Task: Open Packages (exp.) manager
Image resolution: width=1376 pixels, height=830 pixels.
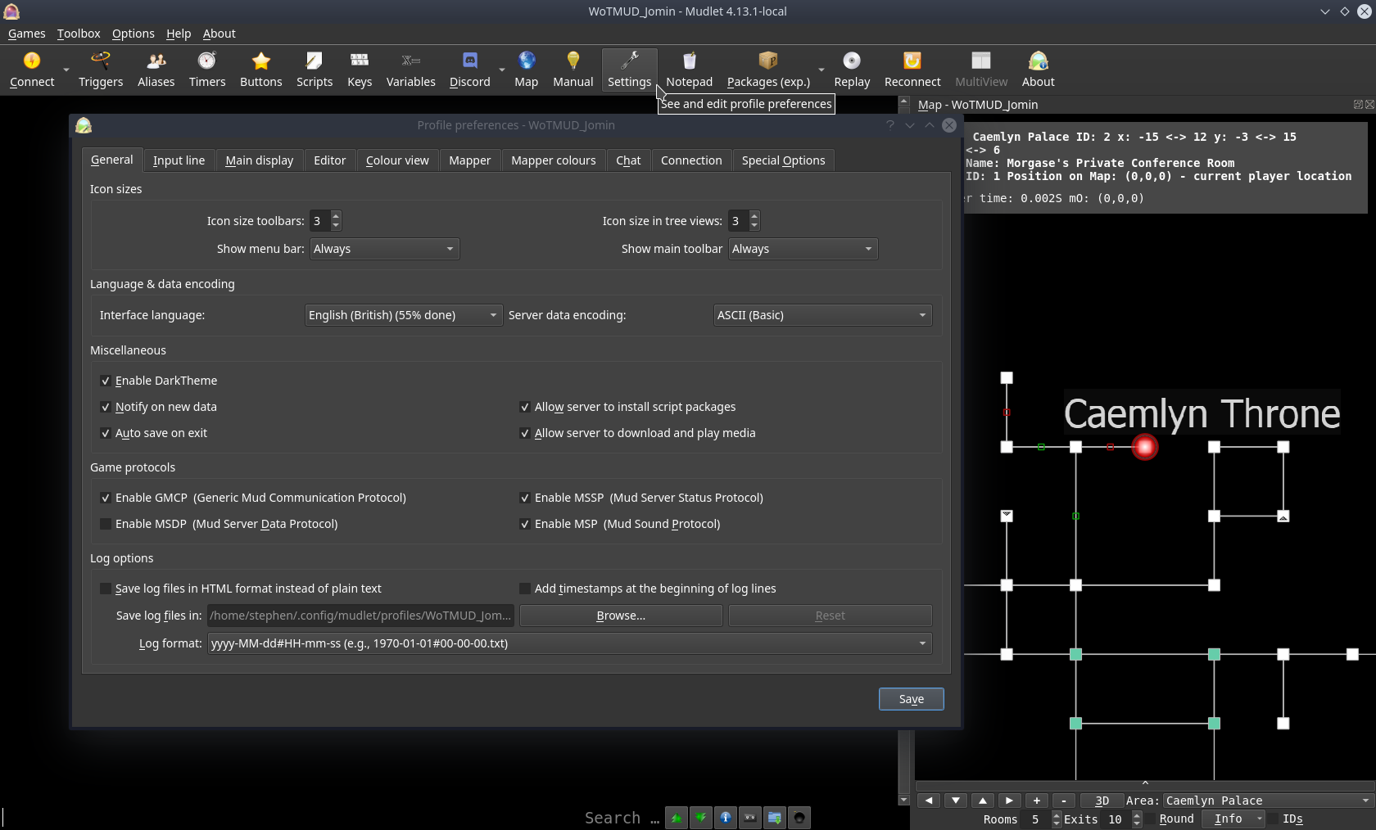Action: coord(768,70)
